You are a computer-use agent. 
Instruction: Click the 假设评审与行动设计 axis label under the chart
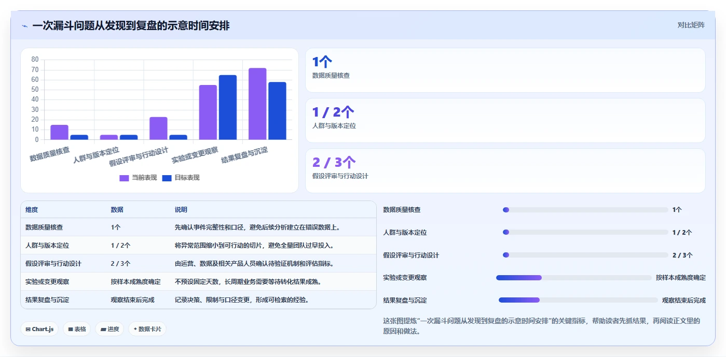[x=139, y=157]
